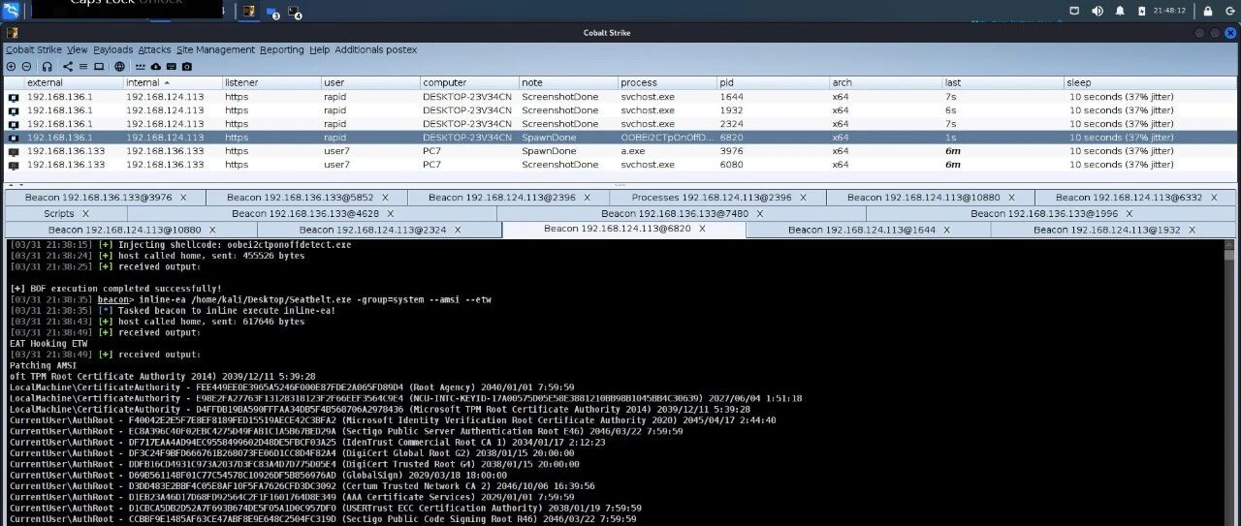Click the Disconnect (minus) toolbar icon
This screenshot has width=1241, height=526.
[26, 67]
